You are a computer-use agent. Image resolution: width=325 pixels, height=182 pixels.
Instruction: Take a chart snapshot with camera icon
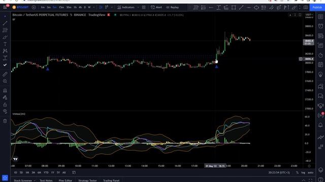click(306, 7)
